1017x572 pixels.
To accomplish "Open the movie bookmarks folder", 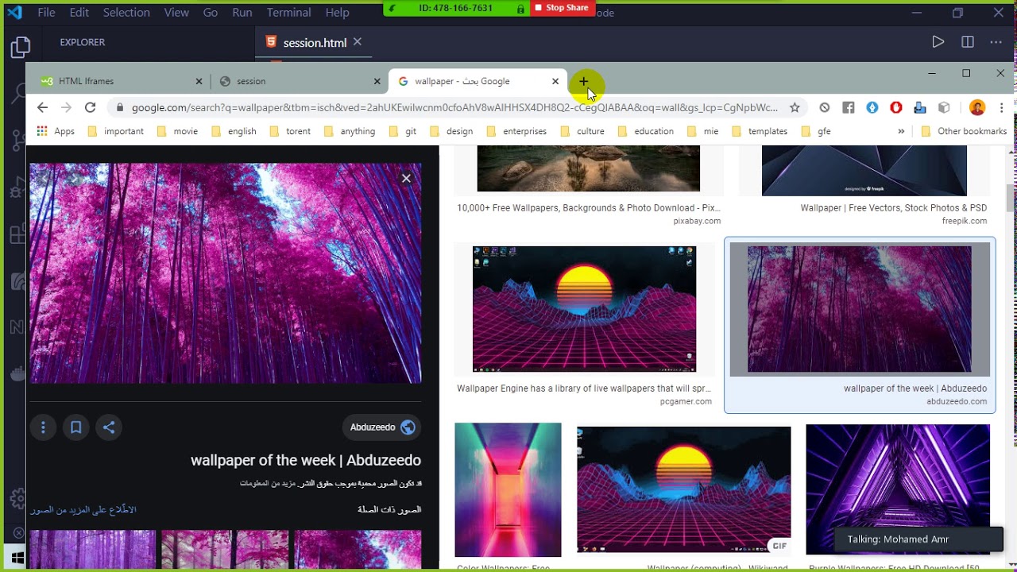I will (177, 131).
